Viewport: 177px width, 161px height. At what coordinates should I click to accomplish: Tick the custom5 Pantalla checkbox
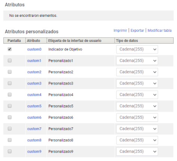point(10,106)
